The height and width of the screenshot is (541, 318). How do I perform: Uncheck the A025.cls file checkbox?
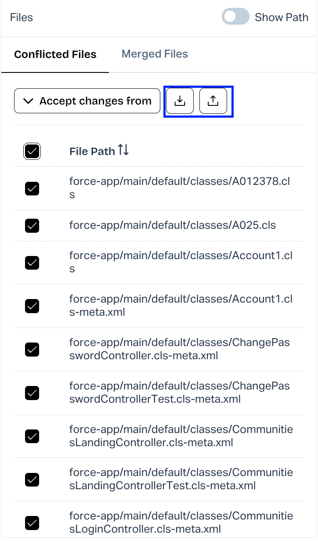pos(32,226)
